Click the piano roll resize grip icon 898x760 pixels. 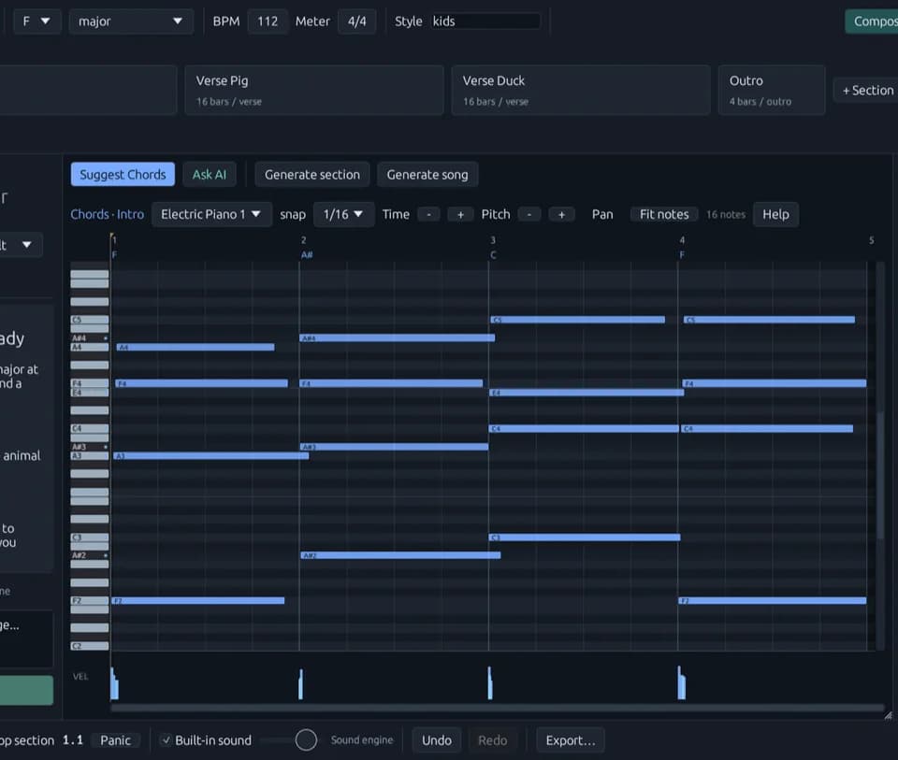click(888, 715)
